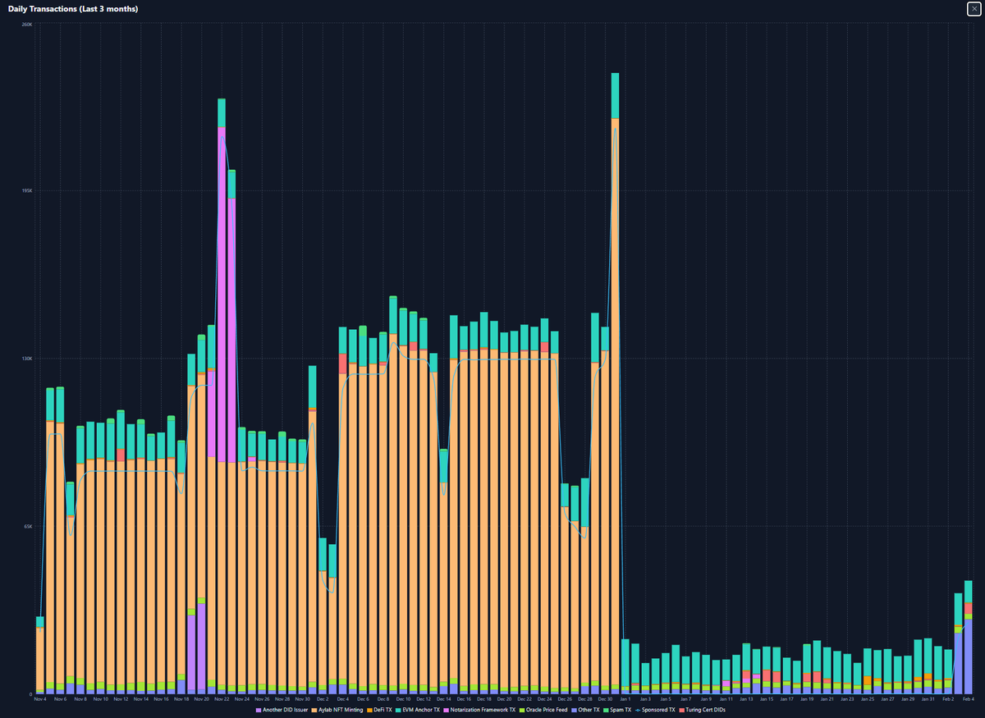This screenshot has width=985, height=718.
Task: Click the Other TX legend marker
Action: (574, 710)
